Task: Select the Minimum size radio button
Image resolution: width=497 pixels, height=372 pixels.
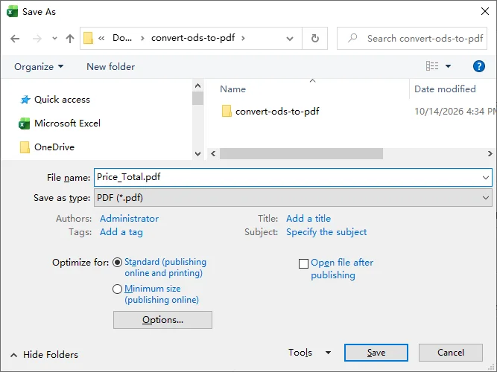Action: tap(117, 289)
